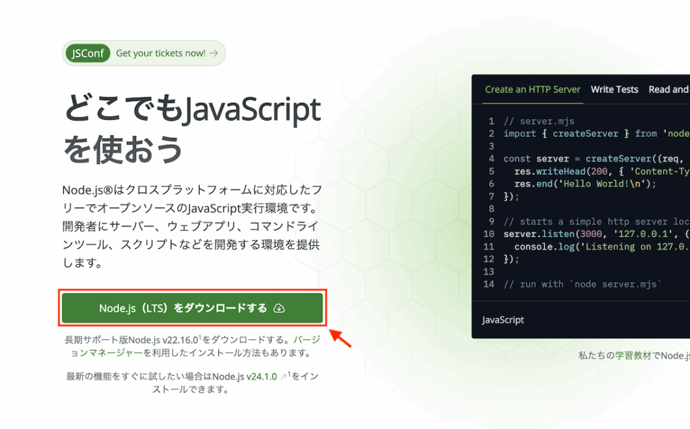Click code line "// run with `node server.mjs`"
690x429 pixels.
click(x=582, y=284)
